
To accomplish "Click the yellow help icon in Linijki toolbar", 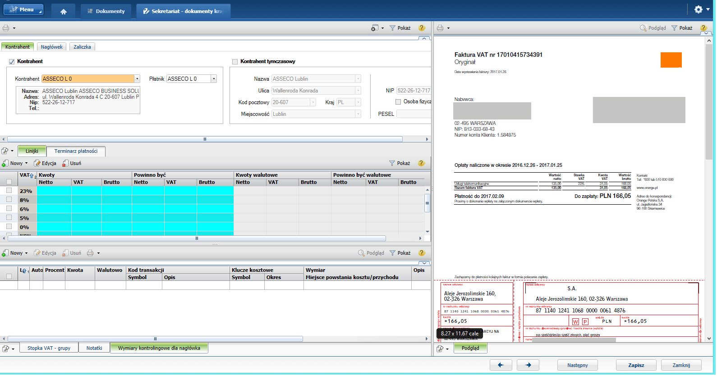I will click(422, 163).
